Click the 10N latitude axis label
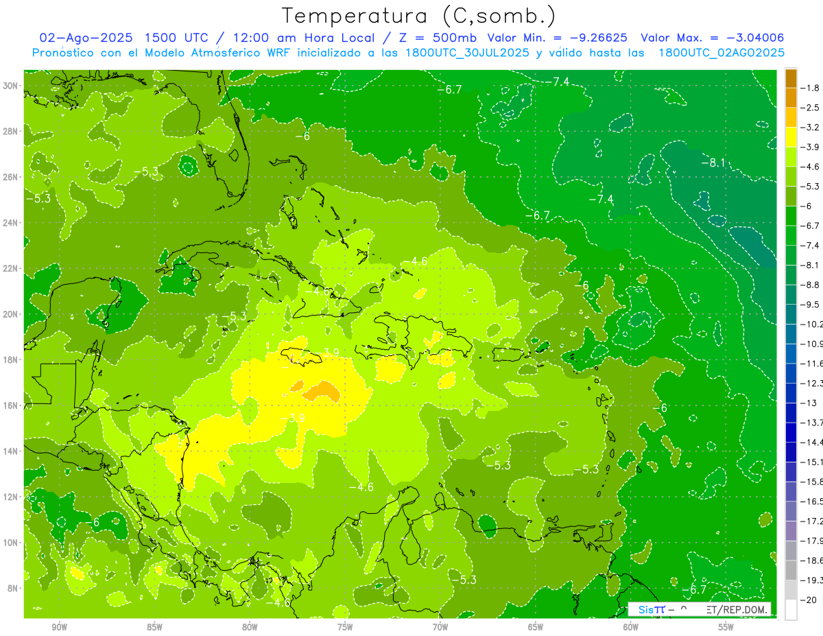Image resolution: width=823 pixels, height=636 pixels. click(x=12, y=542)
